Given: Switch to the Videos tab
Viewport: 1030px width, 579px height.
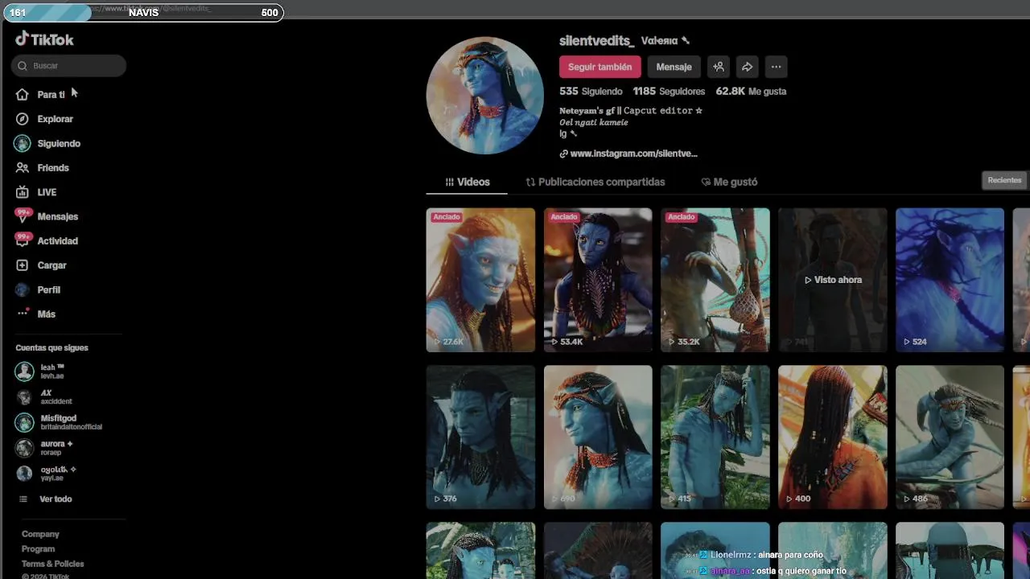Looking at the screenshot, I should (468, 182).
